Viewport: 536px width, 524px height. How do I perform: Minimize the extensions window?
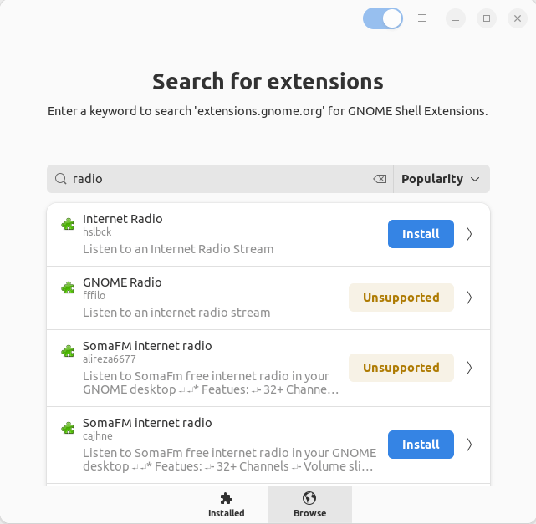pyautogui.click(x=456, y=18)
